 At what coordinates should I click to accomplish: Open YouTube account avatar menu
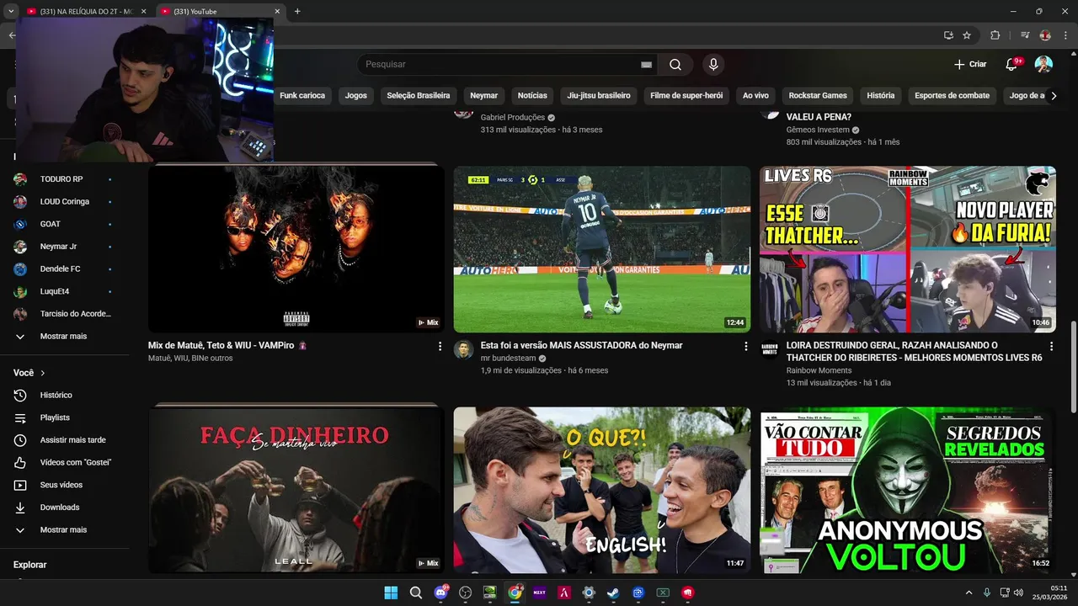pyautogui.click(x=1043, y=64)
